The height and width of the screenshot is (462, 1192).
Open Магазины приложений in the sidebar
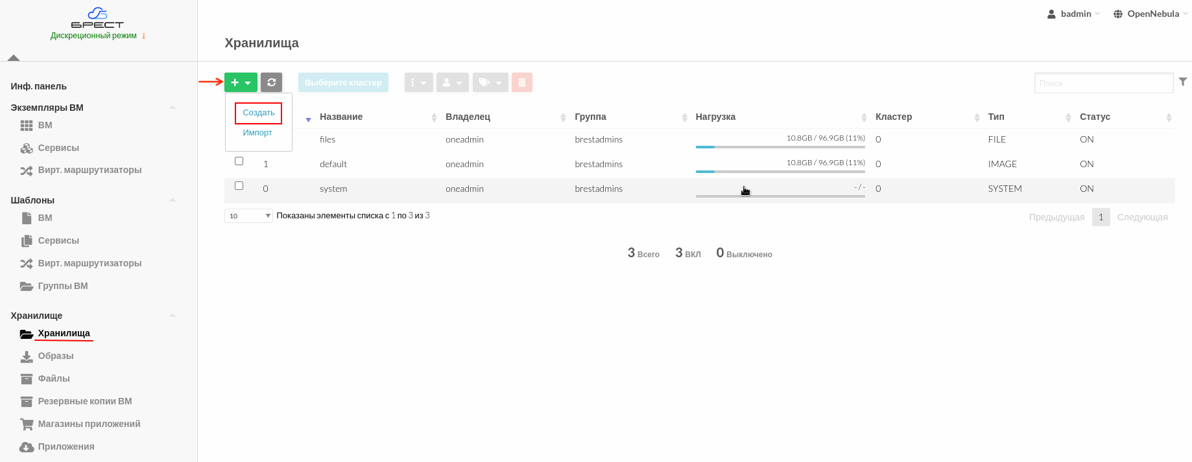point(89,424)
